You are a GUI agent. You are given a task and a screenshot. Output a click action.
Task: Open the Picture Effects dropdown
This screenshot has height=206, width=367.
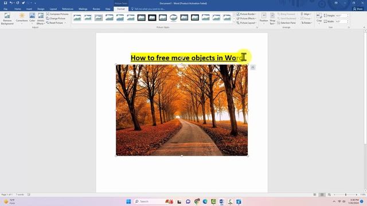click(x=247, y=18)
